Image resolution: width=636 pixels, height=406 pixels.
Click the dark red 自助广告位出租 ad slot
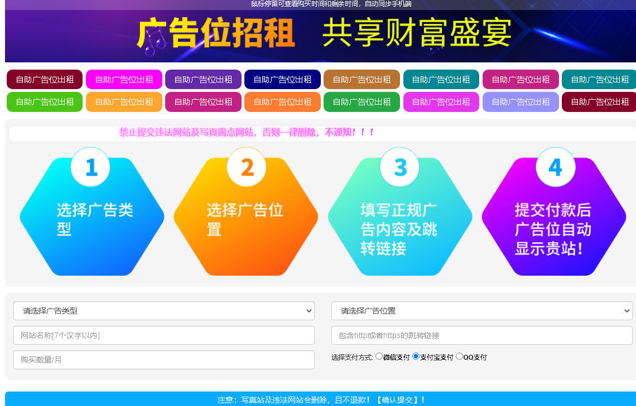[x=44, y=79]
